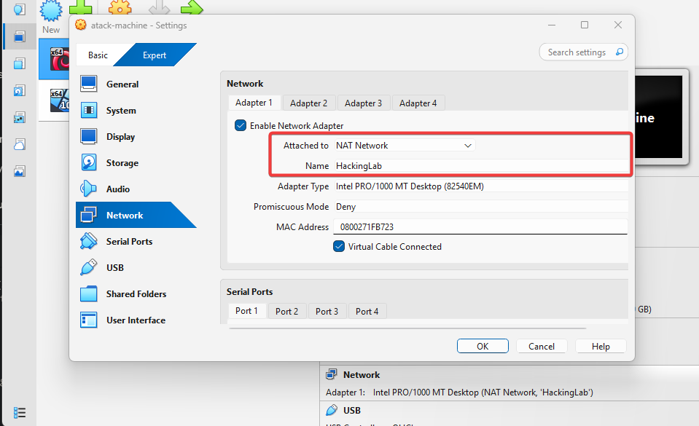Open the Machines tool in VirtualBox sidebar
The image size is (699, 426).
pyautogui.click(x=19, y=36)
